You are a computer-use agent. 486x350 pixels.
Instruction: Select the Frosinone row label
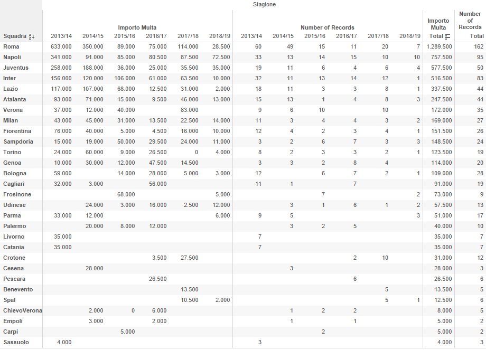17,194
